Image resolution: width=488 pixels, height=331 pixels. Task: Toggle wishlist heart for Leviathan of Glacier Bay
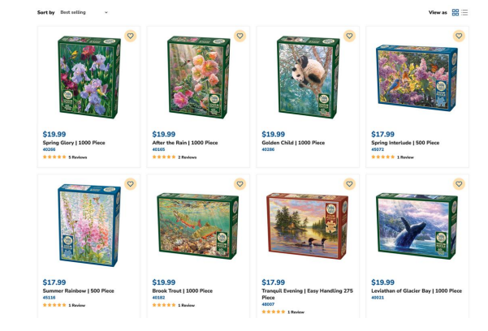[459, 184]
